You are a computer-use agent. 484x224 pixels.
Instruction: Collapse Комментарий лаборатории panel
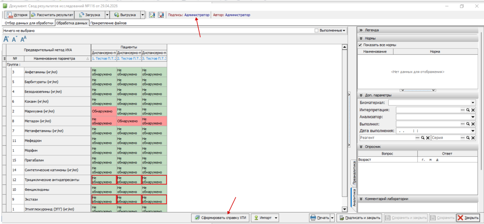pos(361,199)
